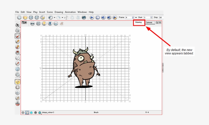209x125 pixels.
Task: Pick the Brush tool
Action: click(x=18, y=36)
